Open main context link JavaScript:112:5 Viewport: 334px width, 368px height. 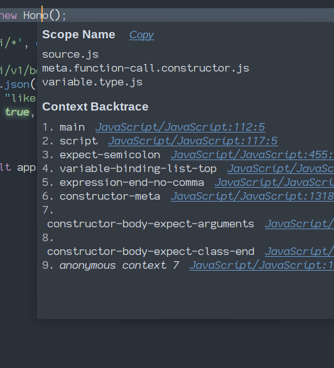pyautogui.click(x=180, y=127)
